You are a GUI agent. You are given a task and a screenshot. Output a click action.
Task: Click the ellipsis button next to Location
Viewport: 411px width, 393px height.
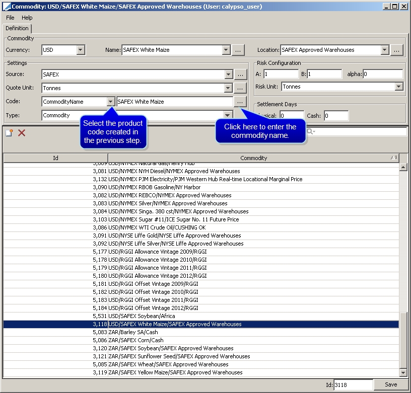(x=396, y=50)
